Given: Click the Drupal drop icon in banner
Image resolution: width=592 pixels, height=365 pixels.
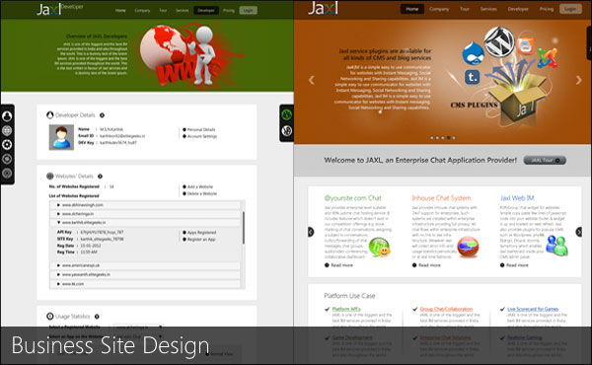Looking at the screenshot, I should pyautogui.click(x=473, y=53).
